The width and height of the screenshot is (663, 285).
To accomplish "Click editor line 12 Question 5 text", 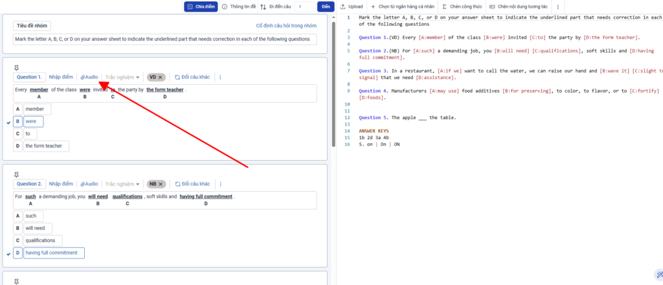I will [x=407, y=117].
